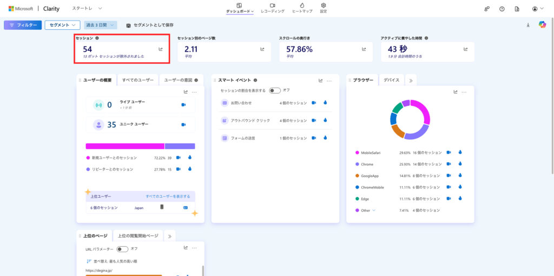View recordings for MobileSafari sessions
The width and height of the screenshot is (554, 276).
449,153
